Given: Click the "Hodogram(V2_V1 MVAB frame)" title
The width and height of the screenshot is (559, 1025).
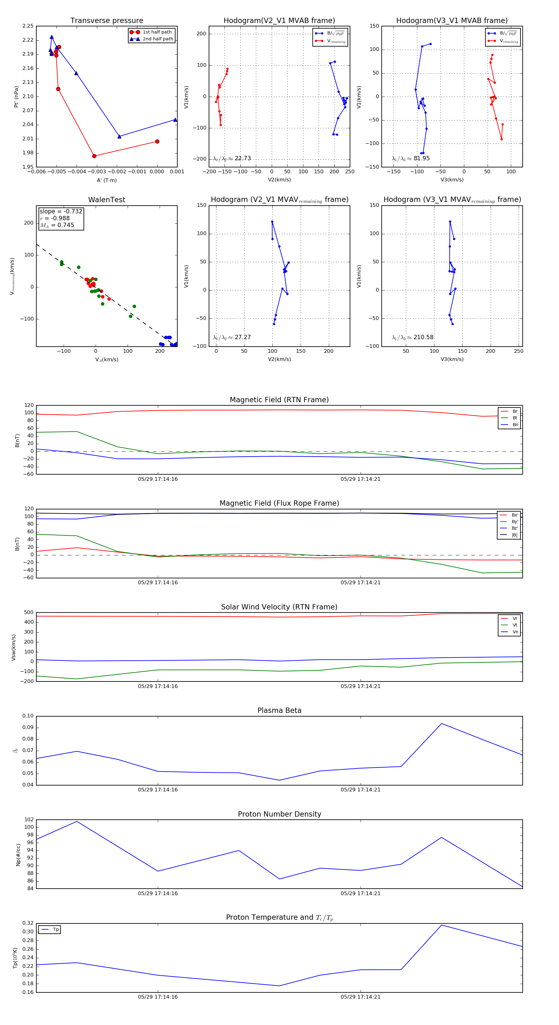Looking at the screenshot, I should [279, 21].
